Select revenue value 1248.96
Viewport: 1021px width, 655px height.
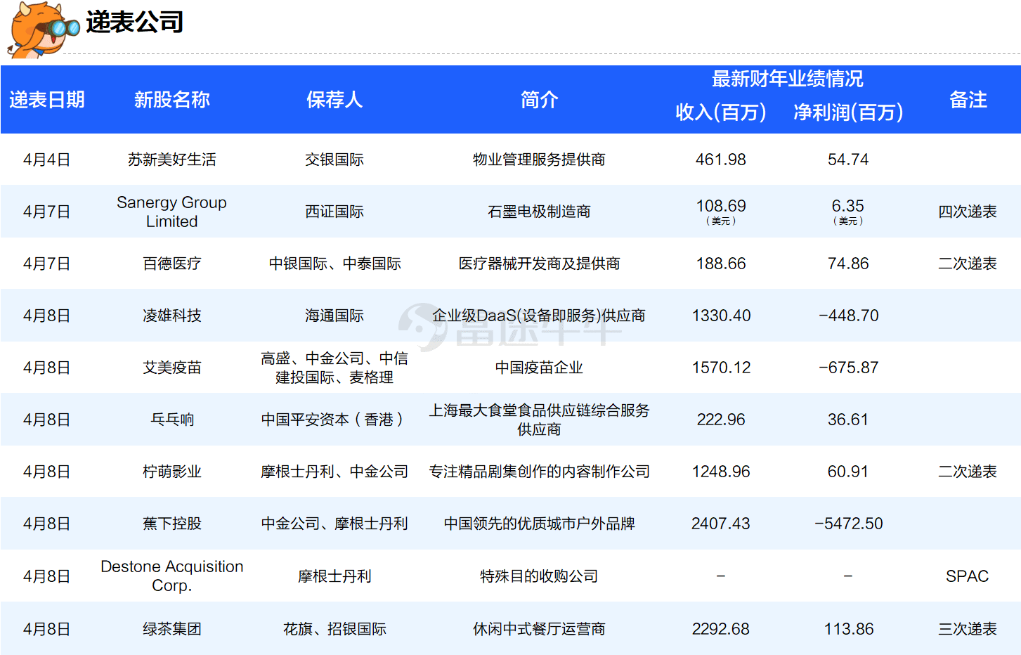[x=721, y=472]
